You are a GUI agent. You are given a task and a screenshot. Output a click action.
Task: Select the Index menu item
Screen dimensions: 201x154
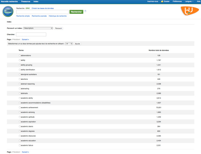tap(36, 2)
